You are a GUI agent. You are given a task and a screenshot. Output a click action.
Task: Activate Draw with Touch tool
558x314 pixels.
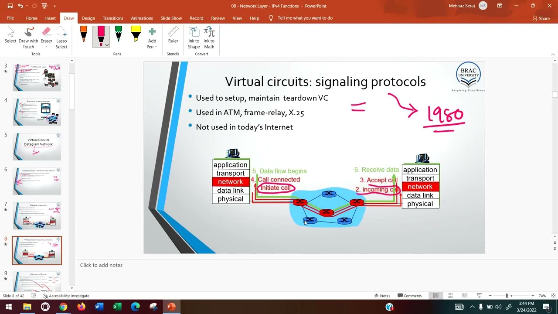tap(28, 38)
